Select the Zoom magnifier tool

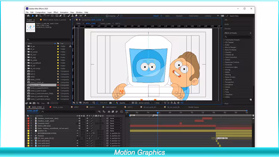coord(40,16)
